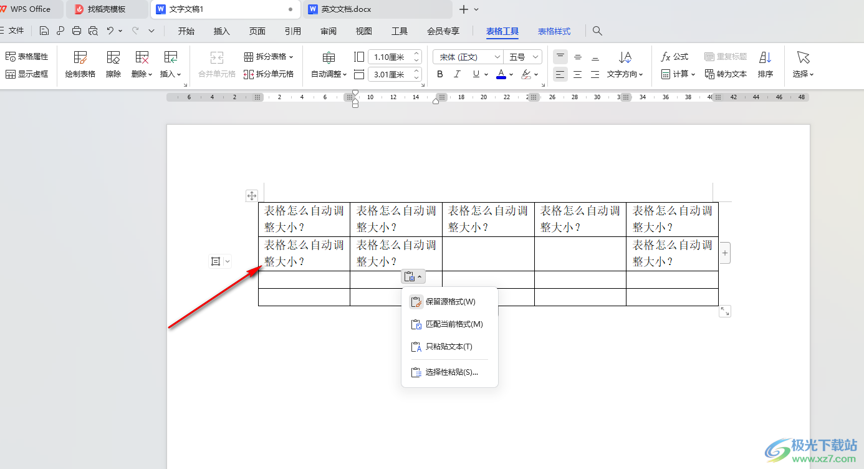Open the 文件 menu
This screenshot has width=864, height=469.
(16, 31)
